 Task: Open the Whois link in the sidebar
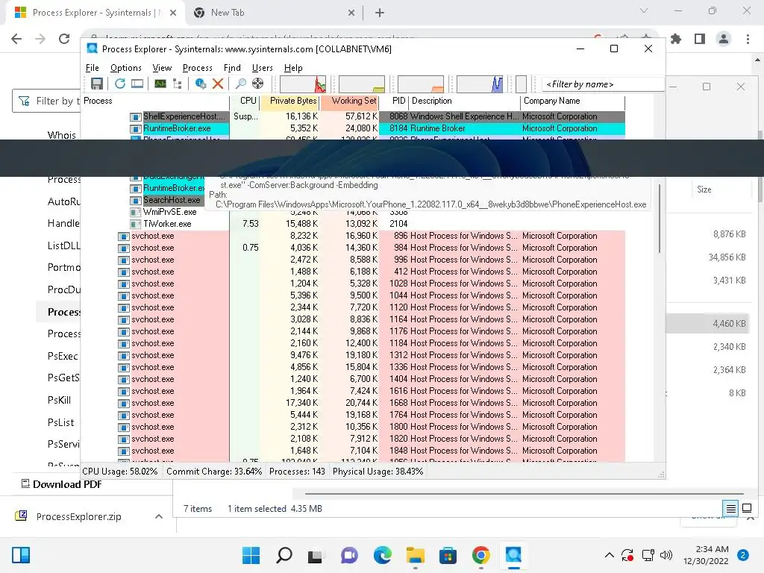click(62, 135)
